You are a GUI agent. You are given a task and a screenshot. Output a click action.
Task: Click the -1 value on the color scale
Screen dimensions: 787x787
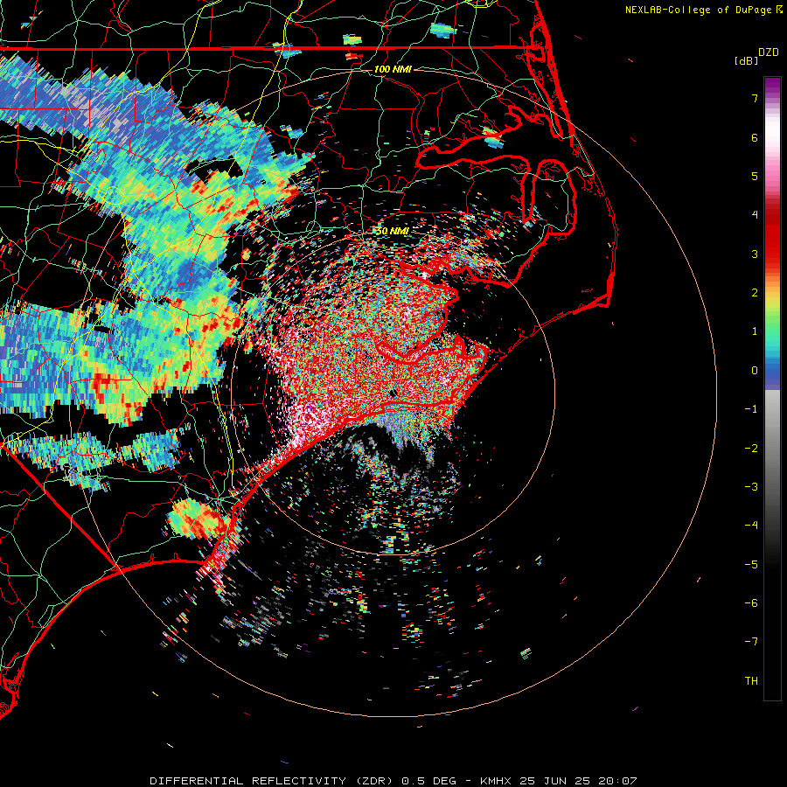751,409
